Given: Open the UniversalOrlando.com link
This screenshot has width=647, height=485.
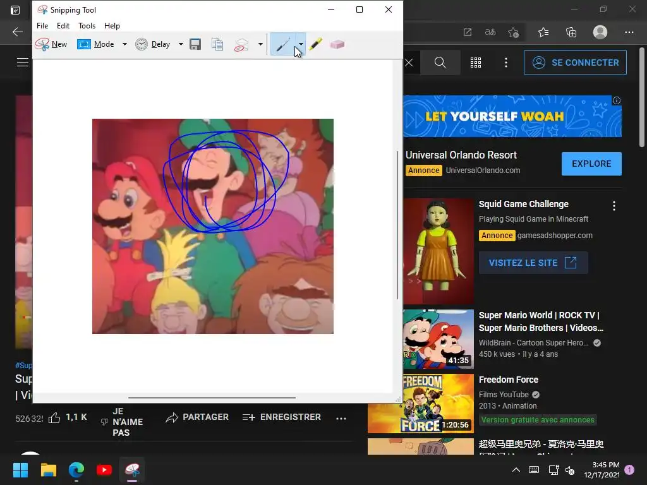Looking at the screenshot, I should pos(483,171).
